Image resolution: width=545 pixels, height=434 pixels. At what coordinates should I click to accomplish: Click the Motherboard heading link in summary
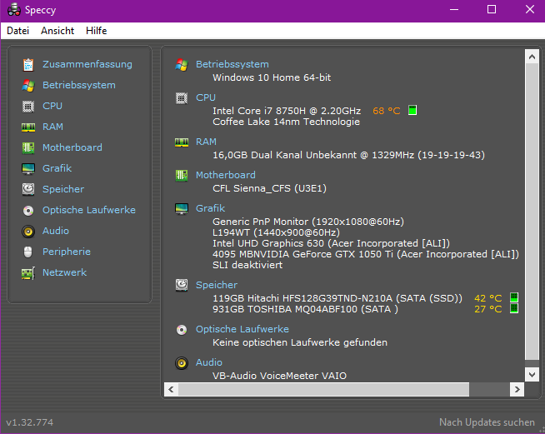226,175
